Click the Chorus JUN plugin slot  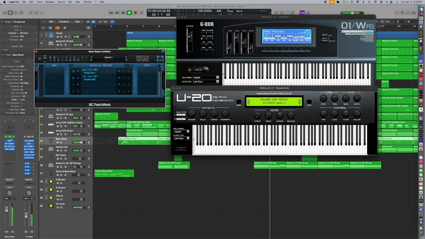(x=29, y=155)
